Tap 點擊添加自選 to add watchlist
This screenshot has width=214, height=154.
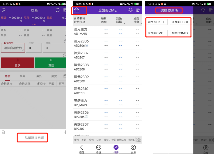[34, 138]
